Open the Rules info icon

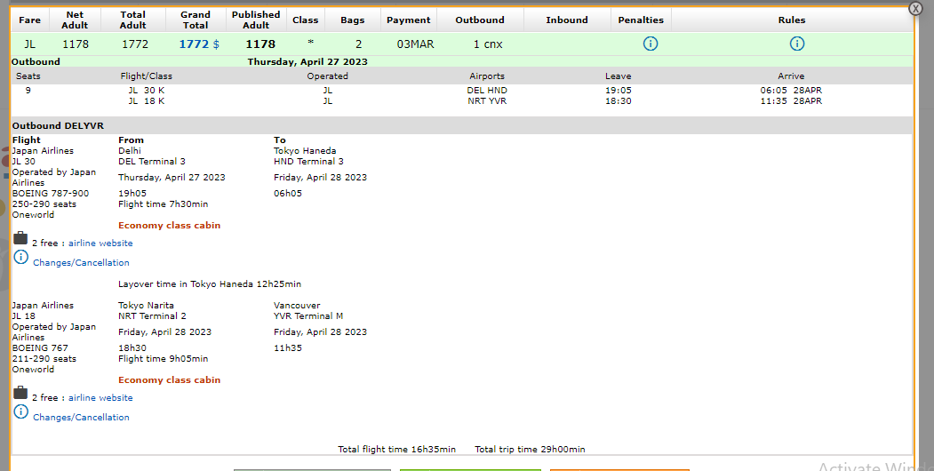coord(796,44)
